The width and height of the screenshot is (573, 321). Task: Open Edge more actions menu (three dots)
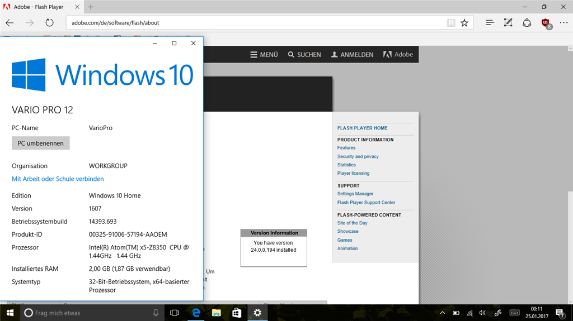click(564, 23)
